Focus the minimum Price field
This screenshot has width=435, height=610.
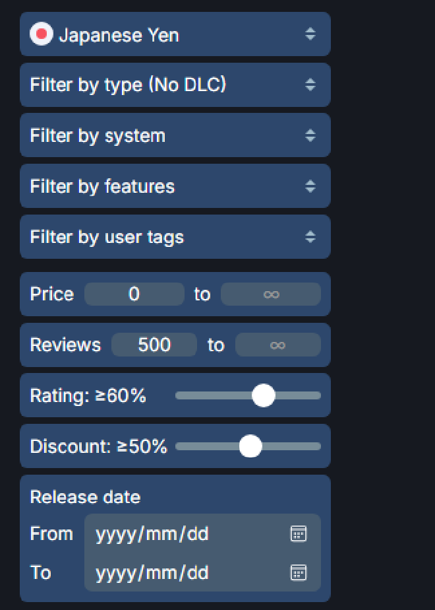coord(134,294)
